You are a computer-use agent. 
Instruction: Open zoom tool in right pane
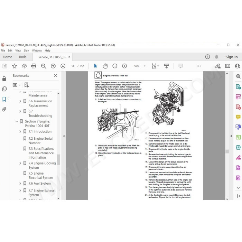pyautogui.click(x=238, y=76)
